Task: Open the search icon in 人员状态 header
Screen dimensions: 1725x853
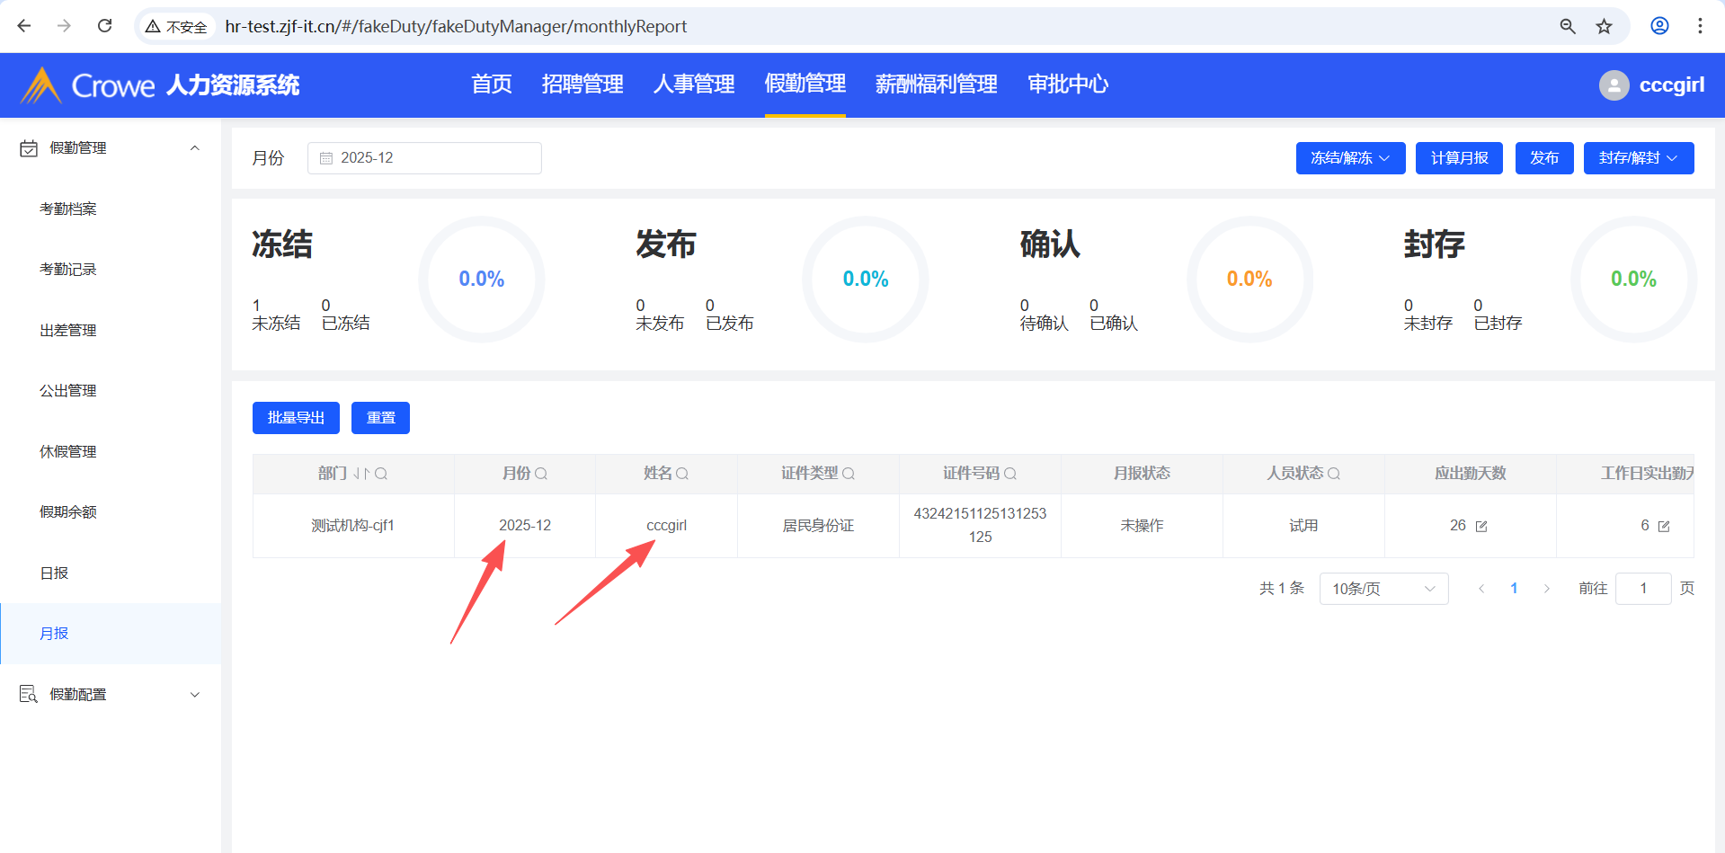Action: [1334, 474]
